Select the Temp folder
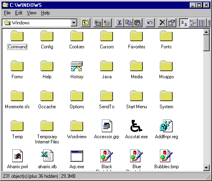212x181 pixels. [17, 126]
